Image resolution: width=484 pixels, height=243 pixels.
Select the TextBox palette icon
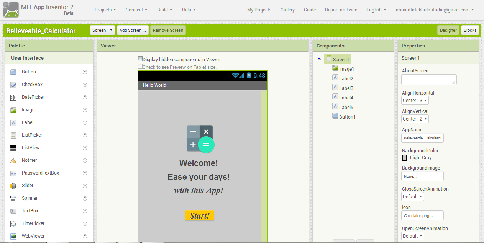coord(13,211)
